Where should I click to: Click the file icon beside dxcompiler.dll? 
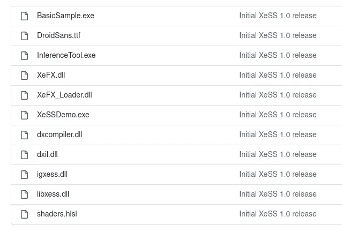[24, 135]
